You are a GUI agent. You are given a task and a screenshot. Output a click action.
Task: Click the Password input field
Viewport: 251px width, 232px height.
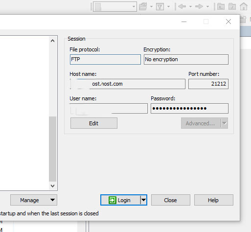[189, 108]
